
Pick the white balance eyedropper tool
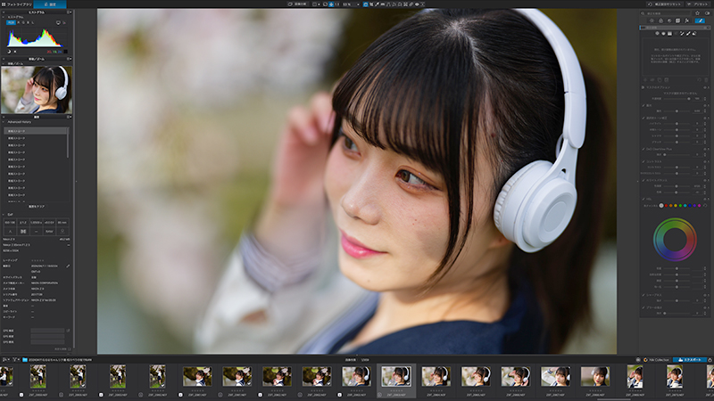(x=377, y=4)
